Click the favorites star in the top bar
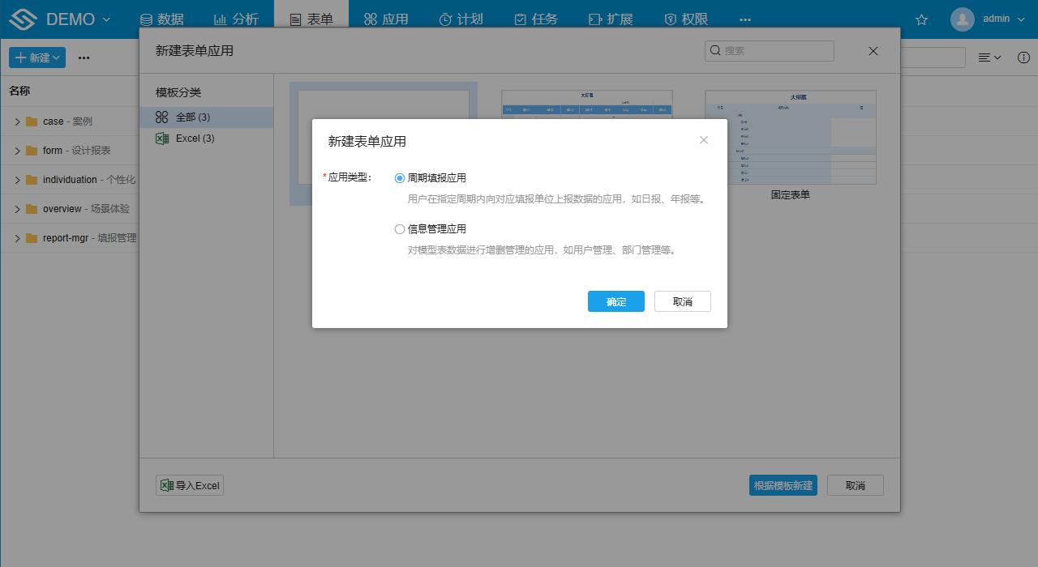The height and width of the screenshot is (567, 1038). (921, 21)
